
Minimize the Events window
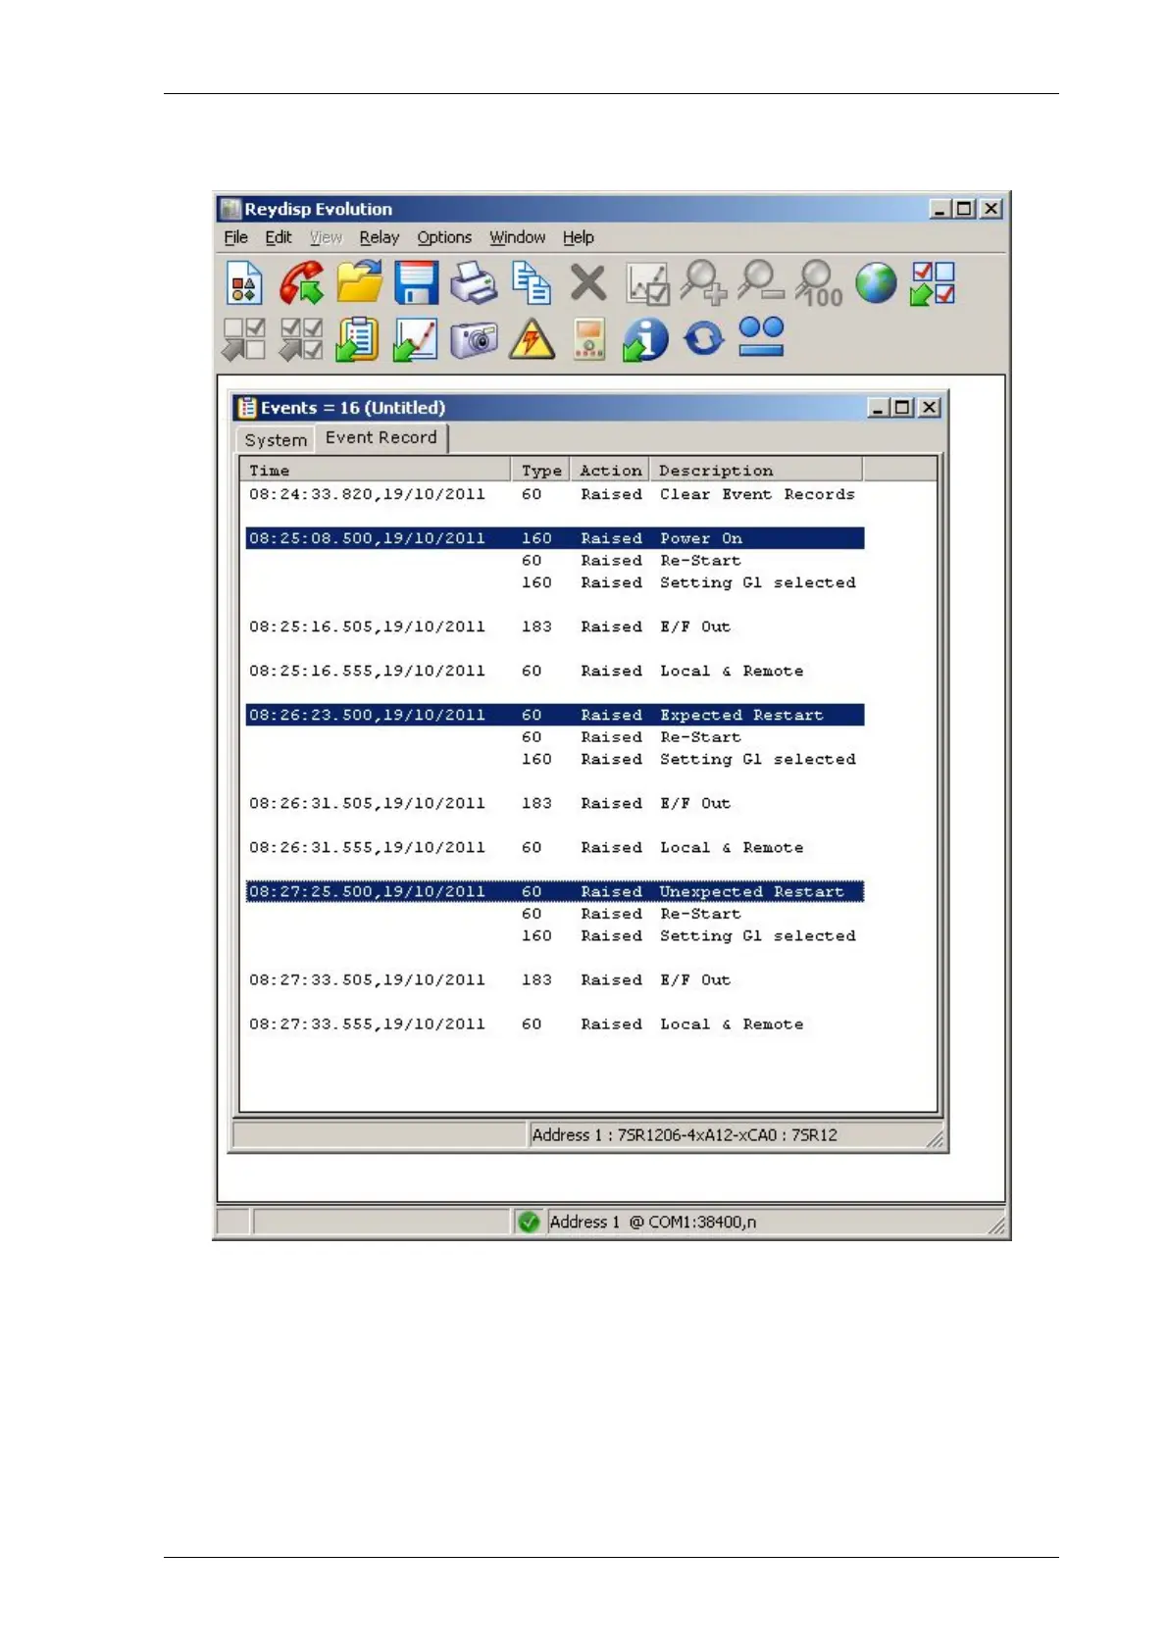click(879, 407)
